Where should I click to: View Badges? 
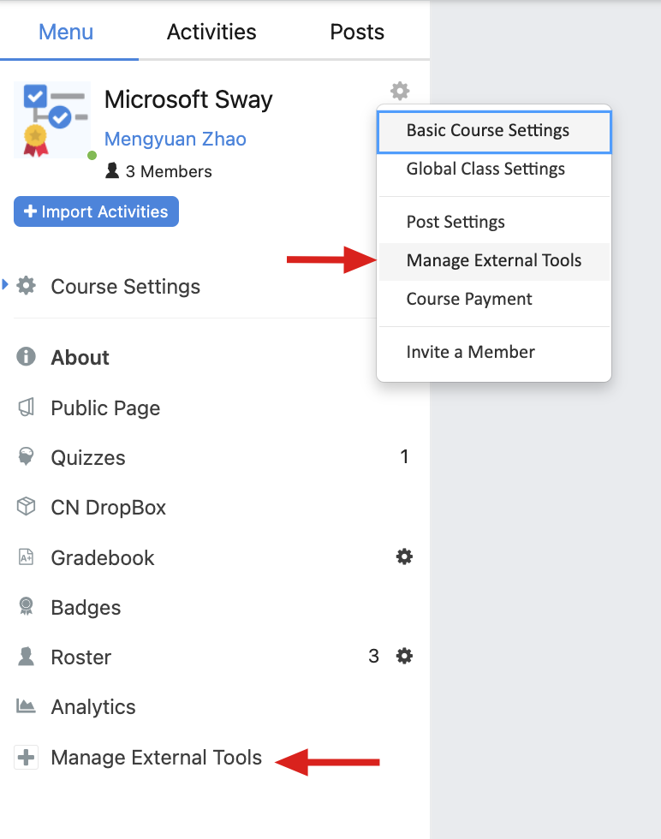pyautogui.click(x=86, y=608)
